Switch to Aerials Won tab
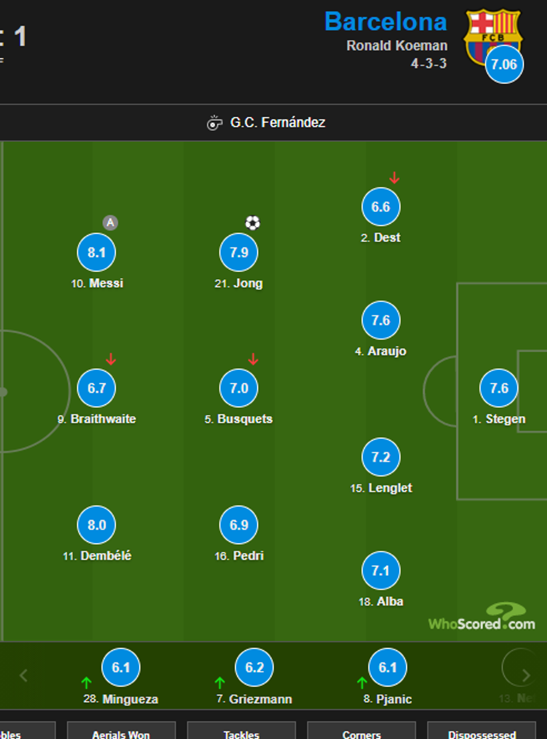The width and height of the screenshot is (547, 739). tap(121, 733)
